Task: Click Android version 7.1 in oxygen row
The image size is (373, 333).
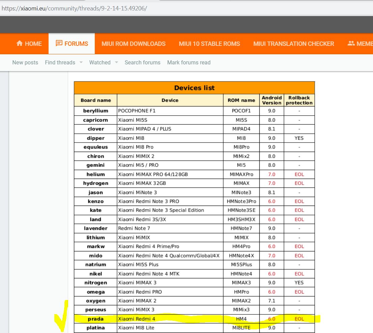Action: (x=272, y=301)
